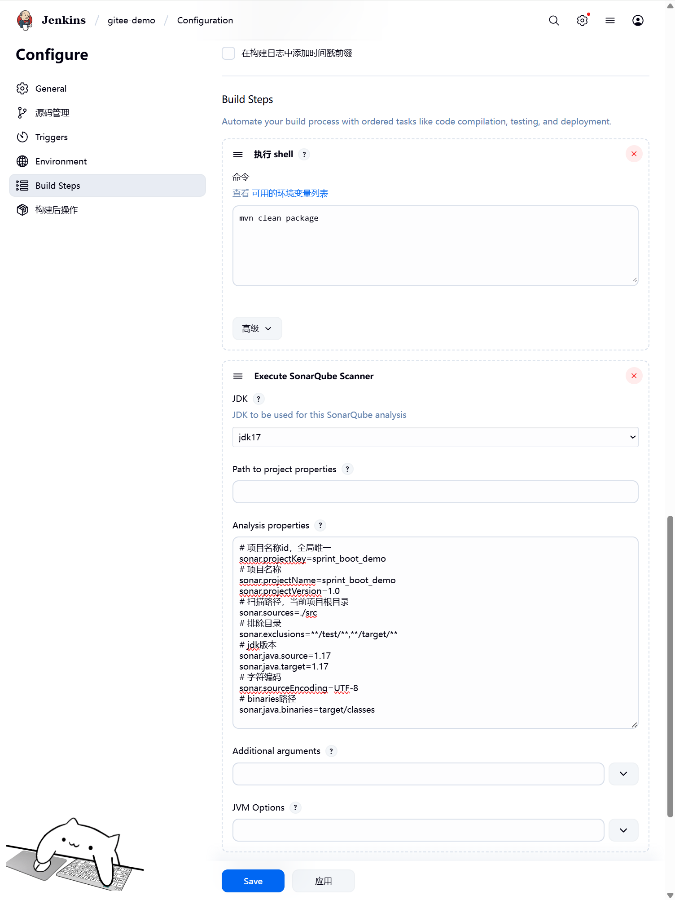This screenshot has width=675, height=900.
Task: Open the user account icon
Action: pos(638,21)
